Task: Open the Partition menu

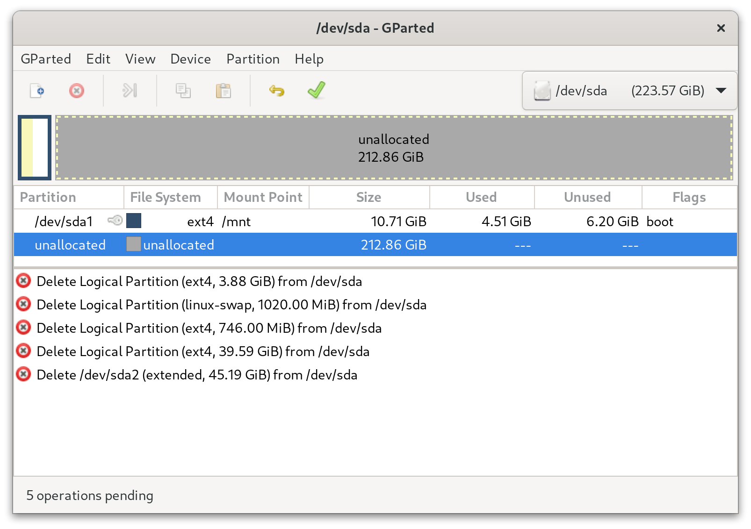Action: pos(253,59)
